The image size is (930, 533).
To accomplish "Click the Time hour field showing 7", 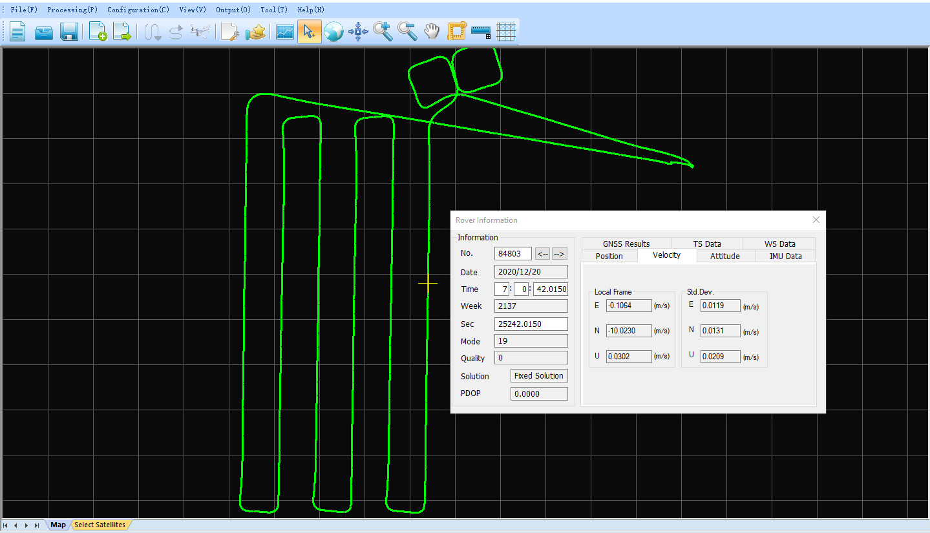I will pos(503,289).
